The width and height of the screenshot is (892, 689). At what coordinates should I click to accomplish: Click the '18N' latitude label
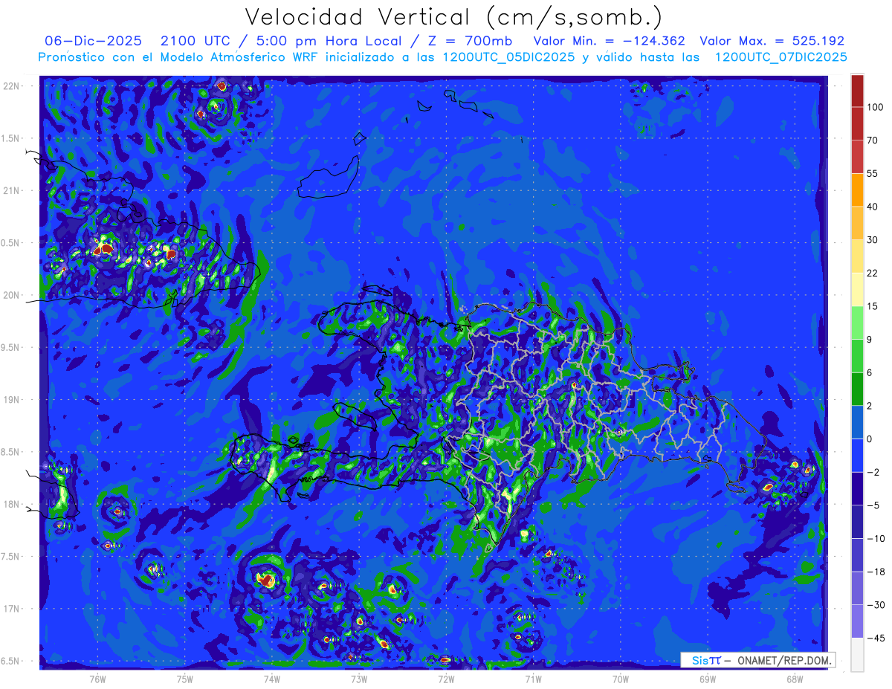coord(12,504)
